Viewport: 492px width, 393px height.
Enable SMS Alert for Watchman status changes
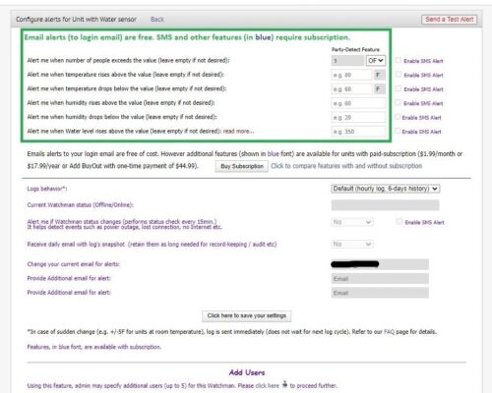(399, 222)
